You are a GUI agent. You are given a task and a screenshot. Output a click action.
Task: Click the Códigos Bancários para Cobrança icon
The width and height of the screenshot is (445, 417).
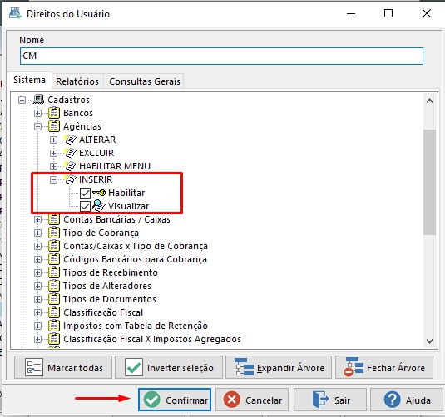(x=54, y=259)
